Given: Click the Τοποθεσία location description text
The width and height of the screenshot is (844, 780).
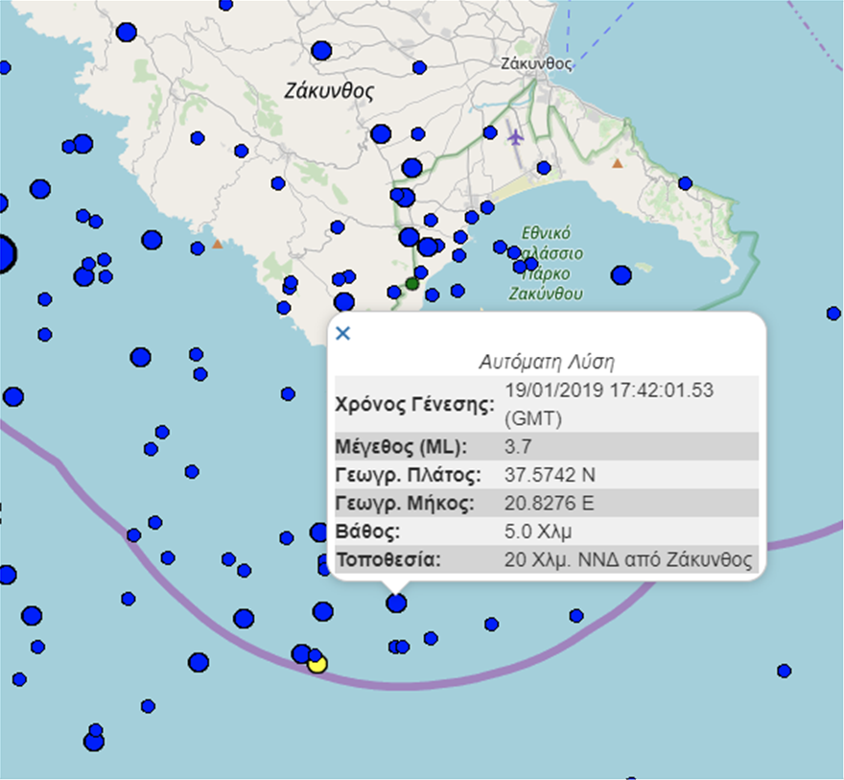Looking at the screenshot, I should (x=628, y=559).
